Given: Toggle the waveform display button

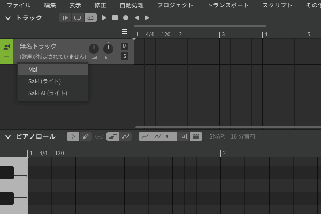Looking at the screenshot, I should tap(170, 136).
